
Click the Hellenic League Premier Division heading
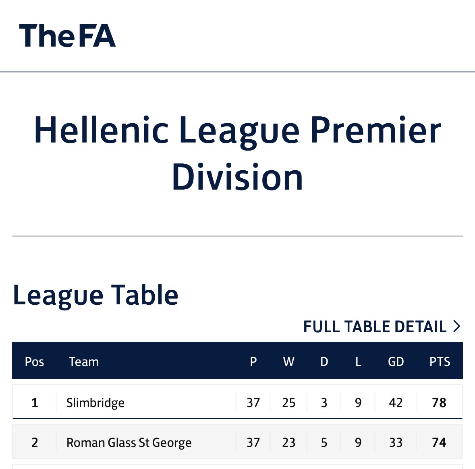point(238,153)
